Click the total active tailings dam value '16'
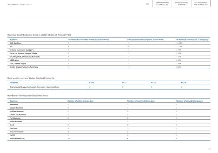The height and width of the screenshot is (153, 218). click(x=69, y=139)
